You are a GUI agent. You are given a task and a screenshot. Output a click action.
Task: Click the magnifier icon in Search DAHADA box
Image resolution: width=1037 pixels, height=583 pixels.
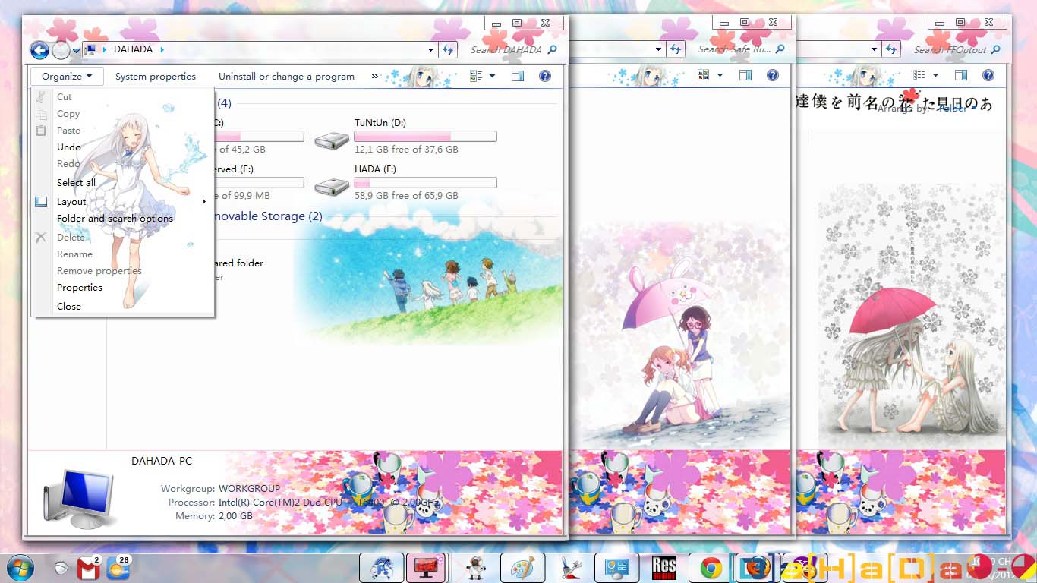click(x=552, y=50)
